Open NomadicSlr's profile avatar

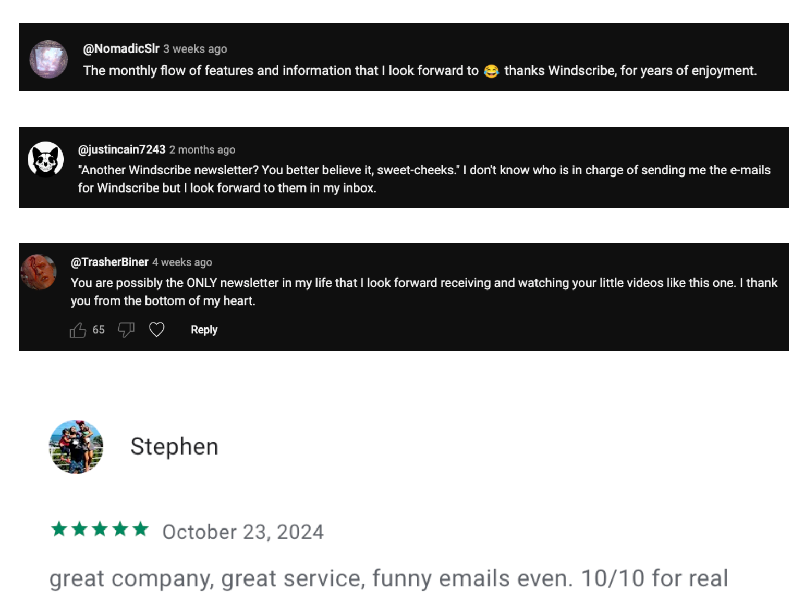(48, 59)
